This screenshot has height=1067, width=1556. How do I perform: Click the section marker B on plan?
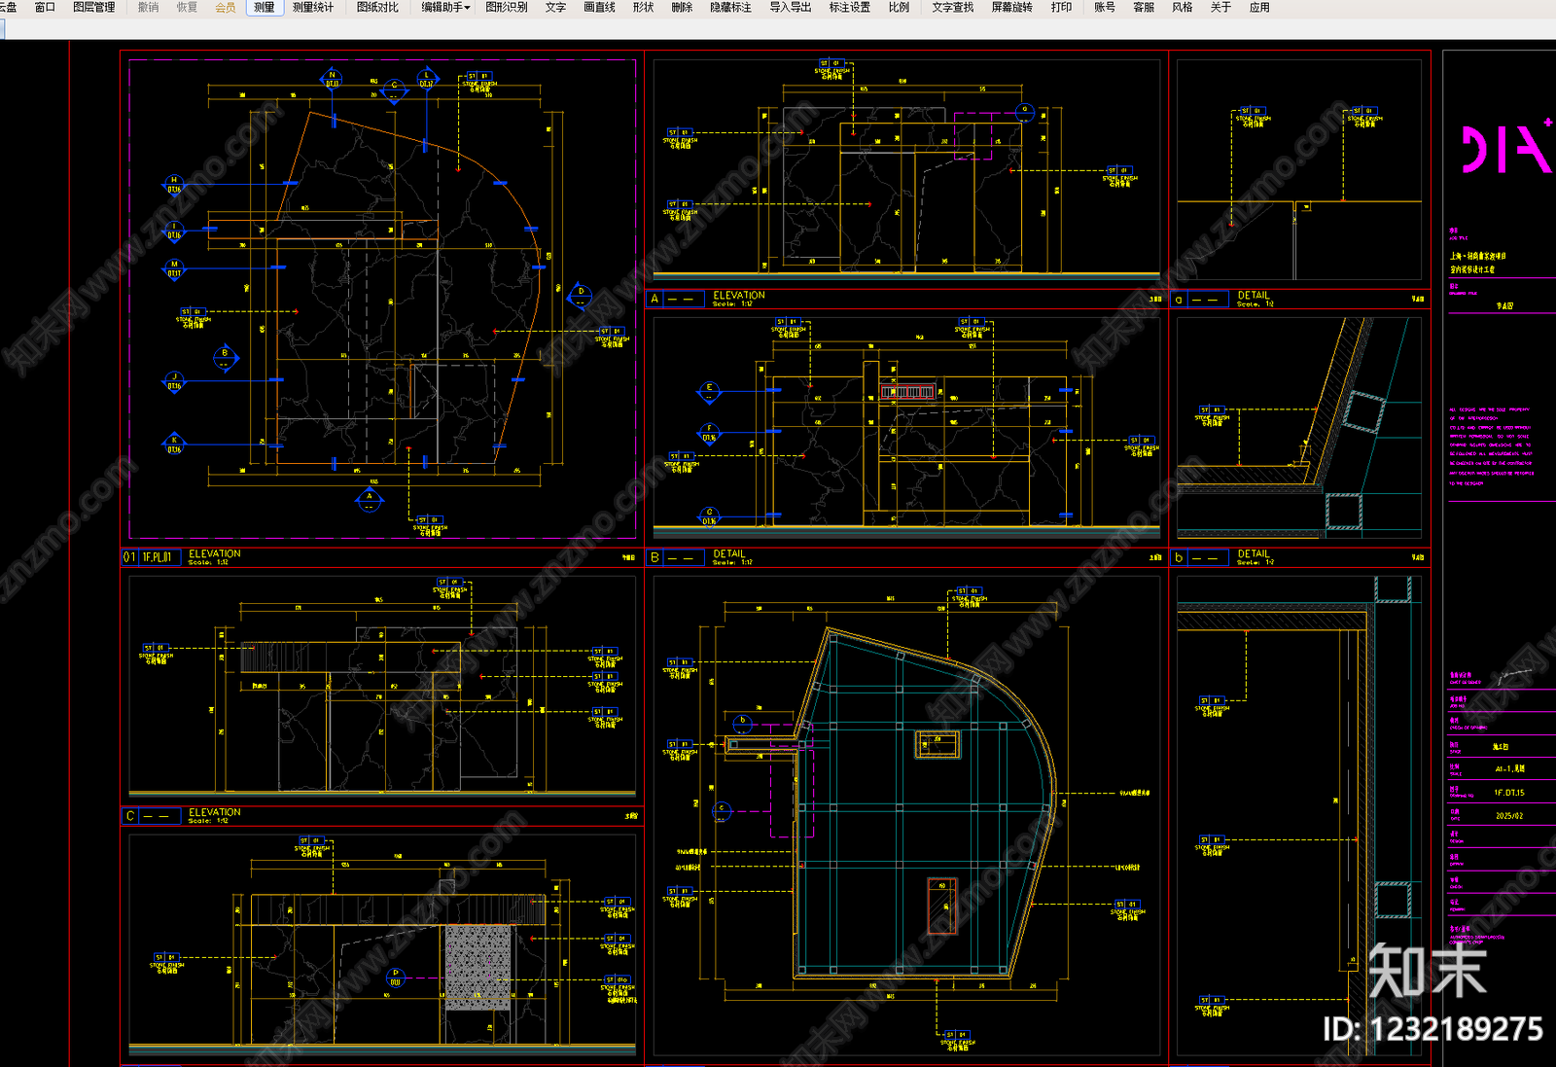[x=225, y=358]
